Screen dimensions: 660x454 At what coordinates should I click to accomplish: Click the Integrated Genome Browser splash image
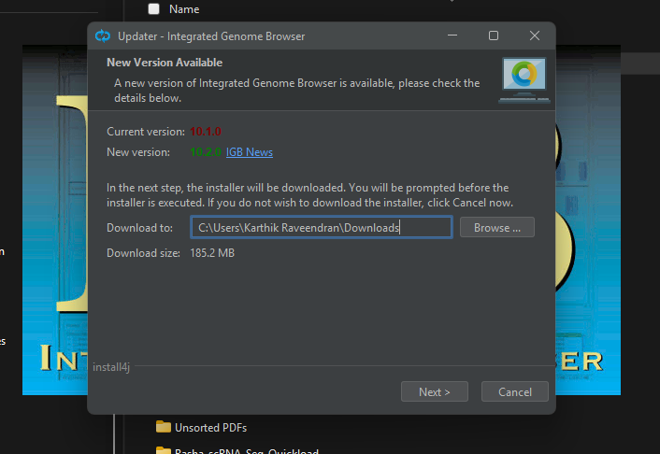tap(54, 234)
